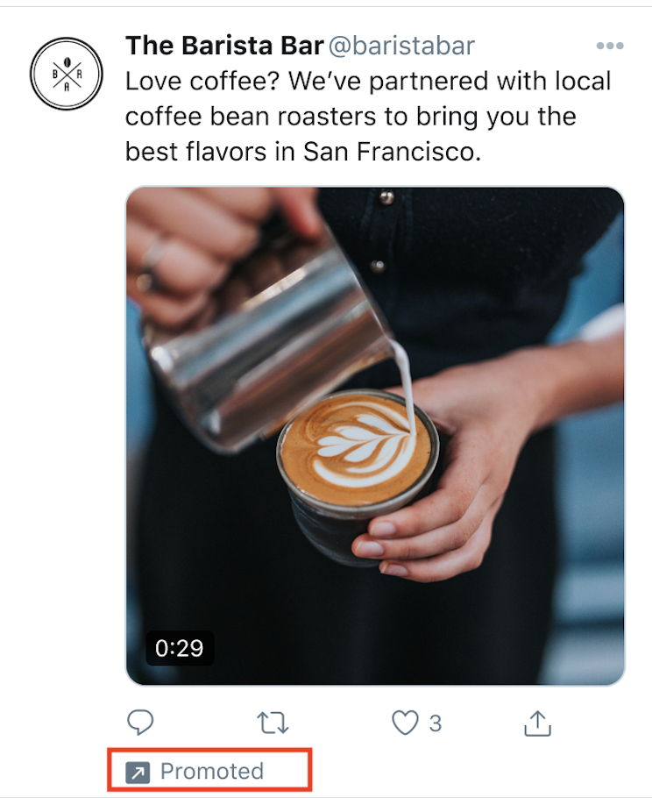652x798 pixels.
Task: Play the latte art video thumbnail
Action: pos(375,436)
